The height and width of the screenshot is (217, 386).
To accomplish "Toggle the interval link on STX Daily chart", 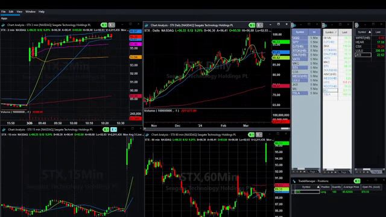I will tap(260, 25).
